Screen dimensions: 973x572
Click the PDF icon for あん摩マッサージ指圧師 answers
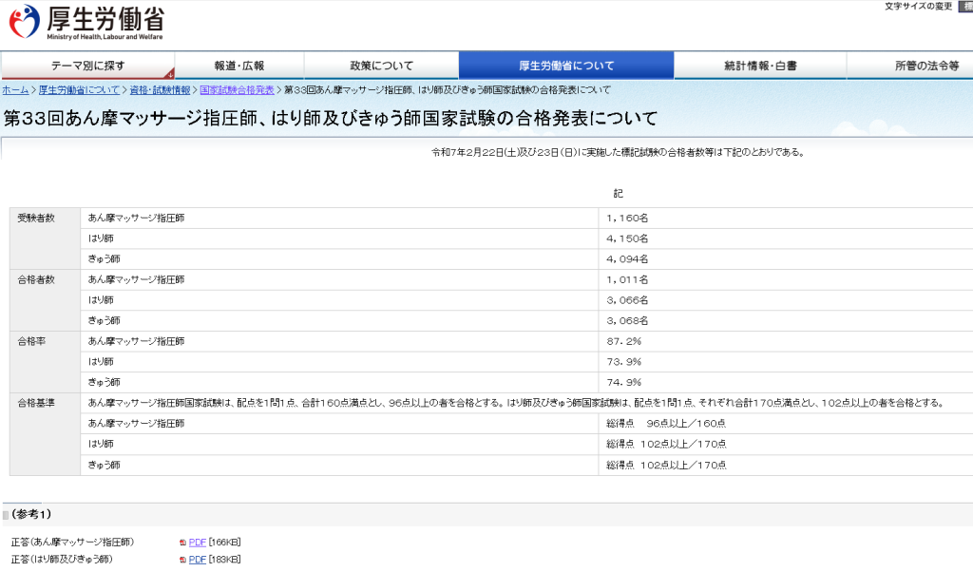[x=182, y=543]
